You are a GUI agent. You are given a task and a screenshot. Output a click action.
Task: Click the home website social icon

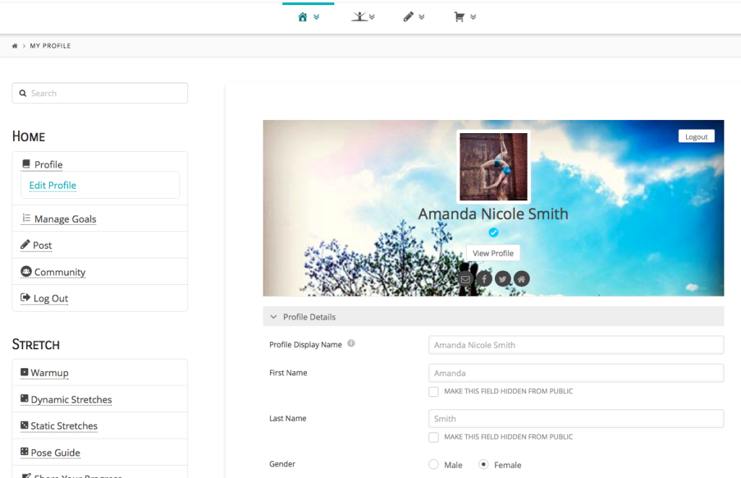tap(521, 278)
